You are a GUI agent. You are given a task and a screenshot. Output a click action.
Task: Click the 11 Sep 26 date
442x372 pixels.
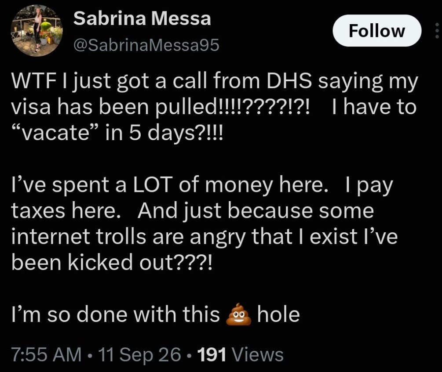pos(139,354)
